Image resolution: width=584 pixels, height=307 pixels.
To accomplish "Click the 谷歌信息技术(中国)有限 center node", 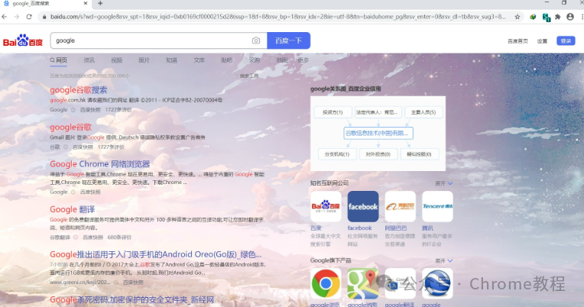I will click(378, 133).
